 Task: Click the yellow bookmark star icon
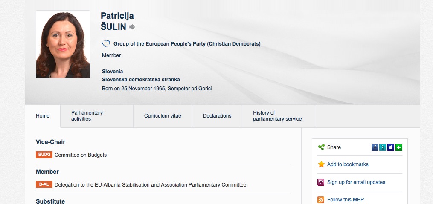(321, 164)
